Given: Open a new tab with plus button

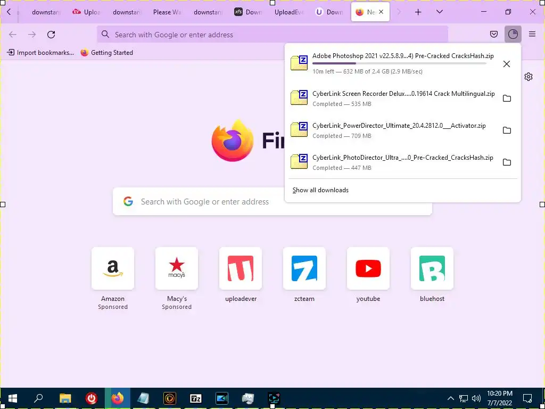Looking at the screenshot, I should tap(418, 12).
